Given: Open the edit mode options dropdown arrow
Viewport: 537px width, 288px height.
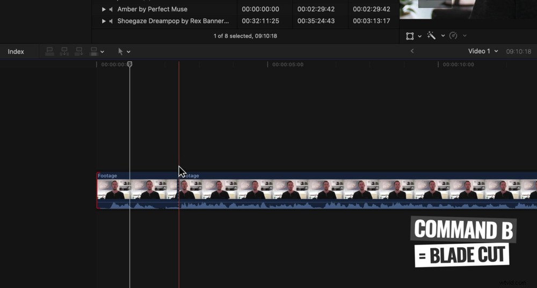Looking at the screenshot, I should click(x=103, y=52).
